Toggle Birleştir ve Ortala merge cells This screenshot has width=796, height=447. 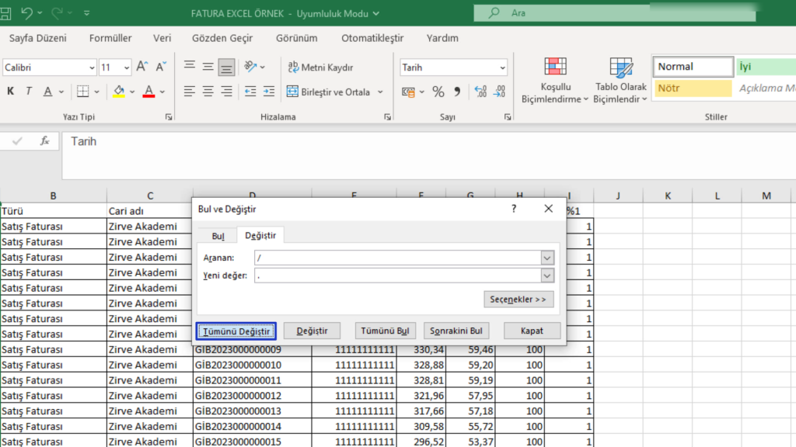328,92
